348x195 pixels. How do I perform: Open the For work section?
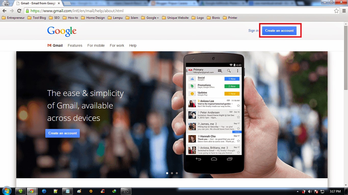tap(117, 45)
